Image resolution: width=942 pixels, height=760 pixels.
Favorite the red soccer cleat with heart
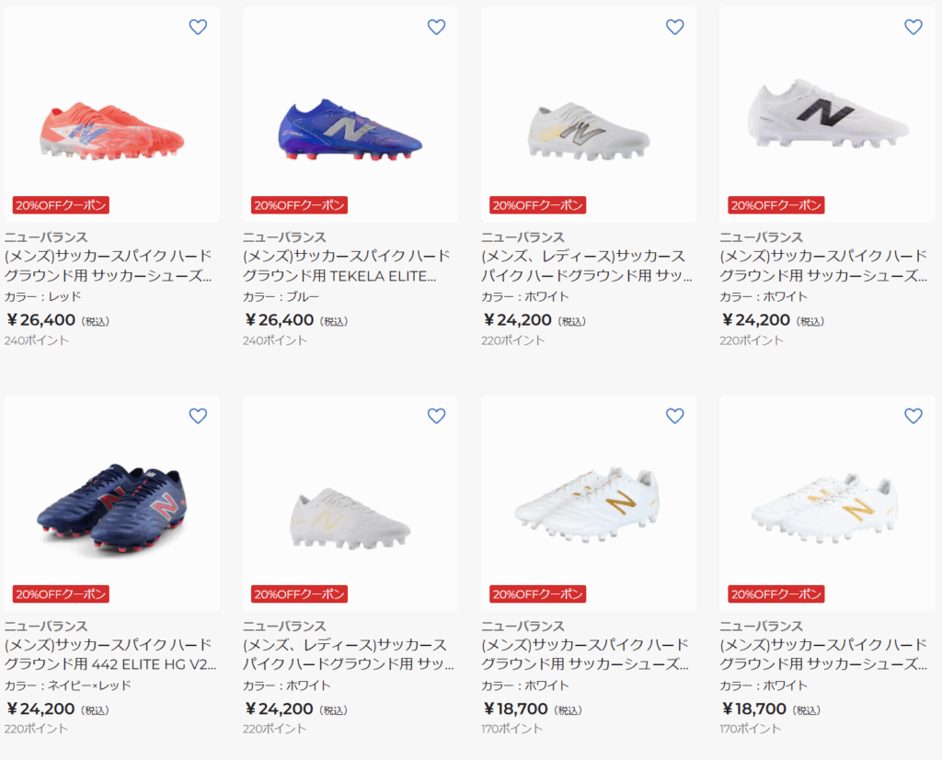point(198,28)
